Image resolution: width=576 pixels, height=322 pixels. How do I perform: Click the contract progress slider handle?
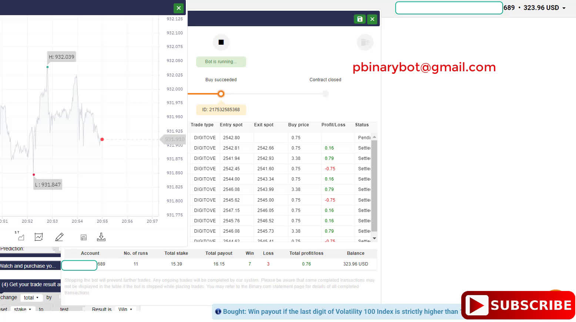tap(221, 94)
